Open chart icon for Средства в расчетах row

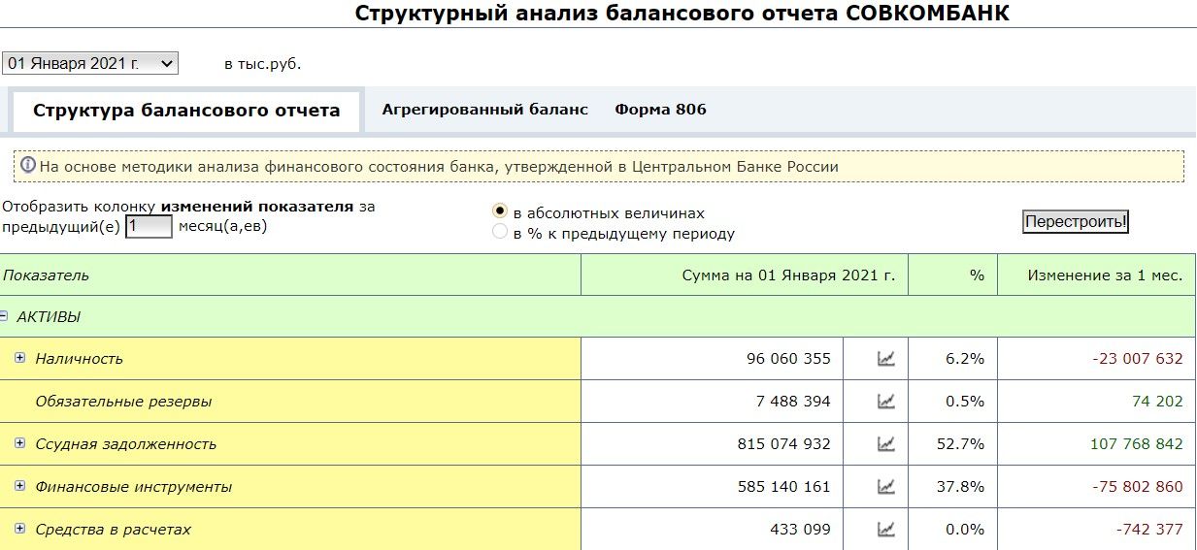click(x=885, y=530)
